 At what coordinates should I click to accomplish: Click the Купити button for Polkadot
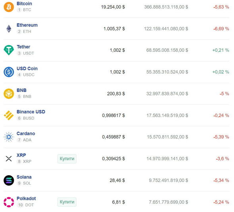click(67, 202)
